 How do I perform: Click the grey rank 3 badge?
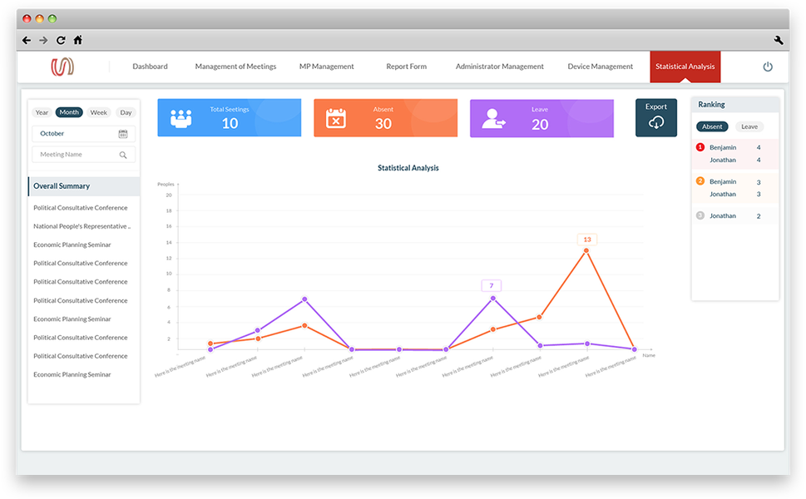point(700,215)
